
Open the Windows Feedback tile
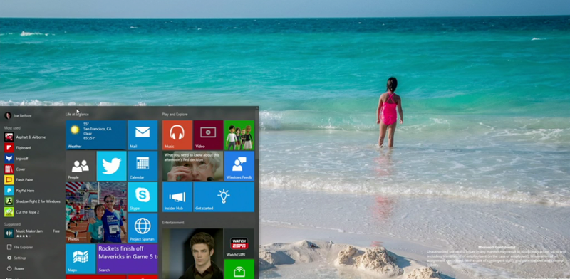click(239, 166)
